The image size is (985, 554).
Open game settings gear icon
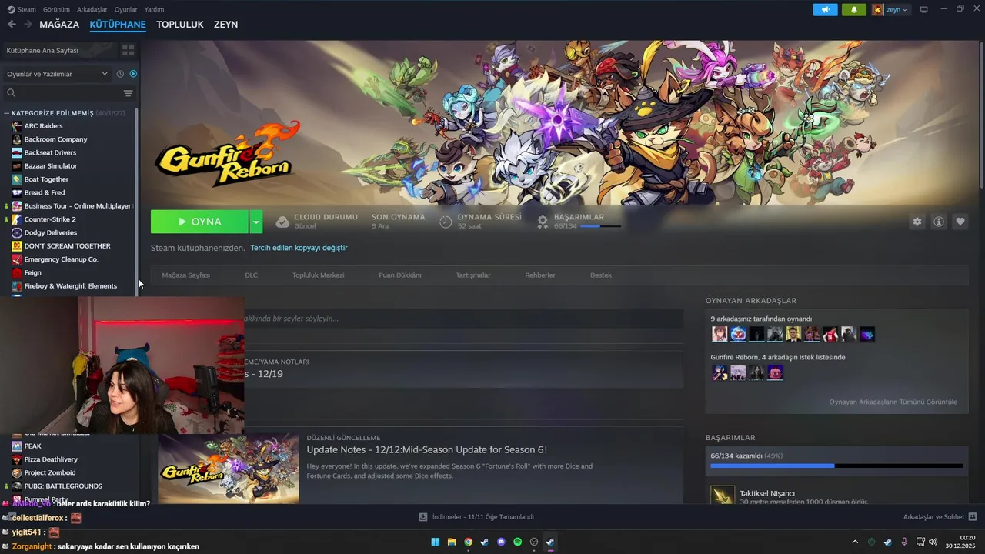click(917, 222)
